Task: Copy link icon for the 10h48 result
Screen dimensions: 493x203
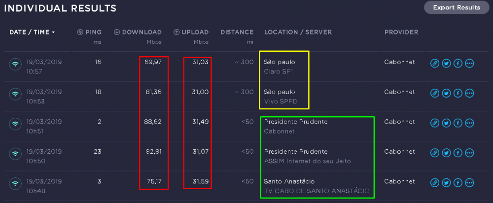Action: [x=434, y=183]
